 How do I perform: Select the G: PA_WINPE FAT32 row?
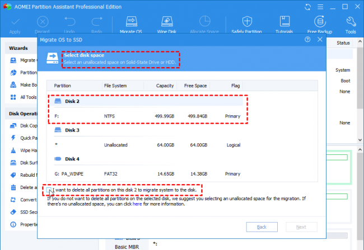tap(148, 174)
